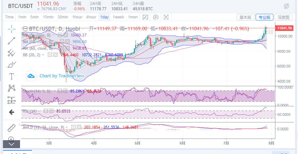Collapse the legend via box icon before BTC/USDT
The height and width of the screenshot is (154, 298).
coord(25,29)
